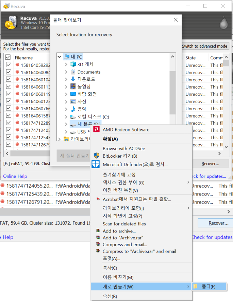The height and width of the screenshot is (301, 233).
Task: Expand the 동영상 folder node
Action: 66,87
